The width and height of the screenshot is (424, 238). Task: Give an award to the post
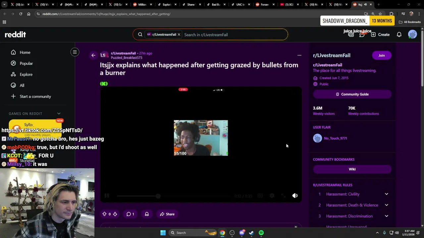(147, 214)
